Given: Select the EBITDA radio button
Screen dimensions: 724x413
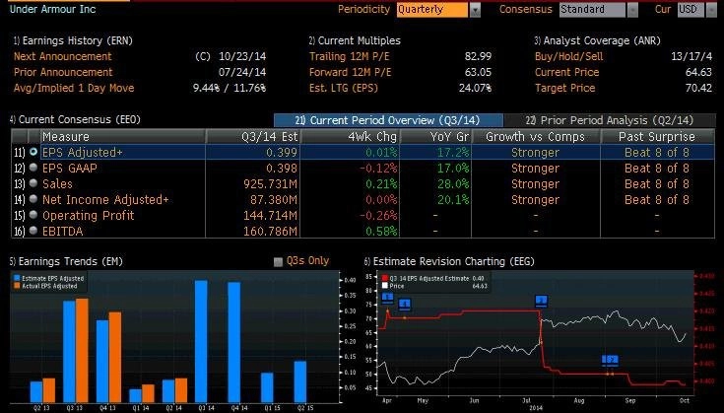Looking at the screenshot, I should click(x=33, y=231).
